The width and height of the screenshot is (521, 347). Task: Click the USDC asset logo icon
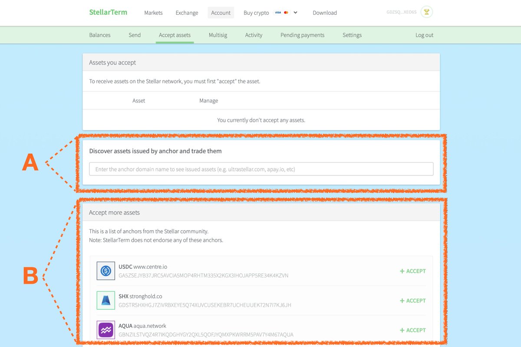tap(106, 271)
